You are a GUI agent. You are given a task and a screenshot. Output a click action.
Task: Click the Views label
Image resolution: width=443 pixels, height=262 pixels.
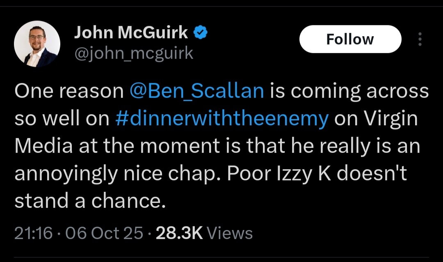click(x=230, y=233)
